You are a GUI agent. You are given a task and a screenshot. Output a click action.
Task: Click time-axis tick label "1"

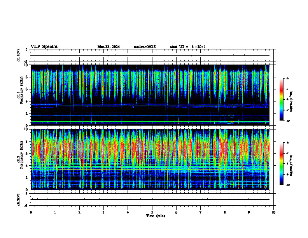(55, 212)
